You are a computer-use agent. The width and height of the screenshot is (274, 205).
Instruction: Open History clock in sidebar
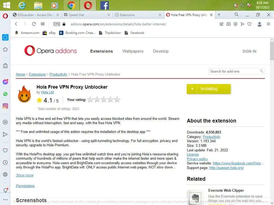(5, 163)
